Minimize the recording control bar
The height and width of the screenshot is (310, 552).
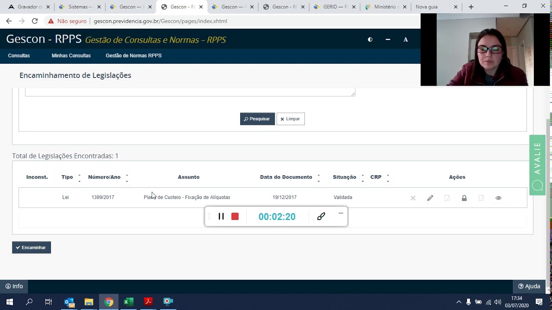click(341, 213)
